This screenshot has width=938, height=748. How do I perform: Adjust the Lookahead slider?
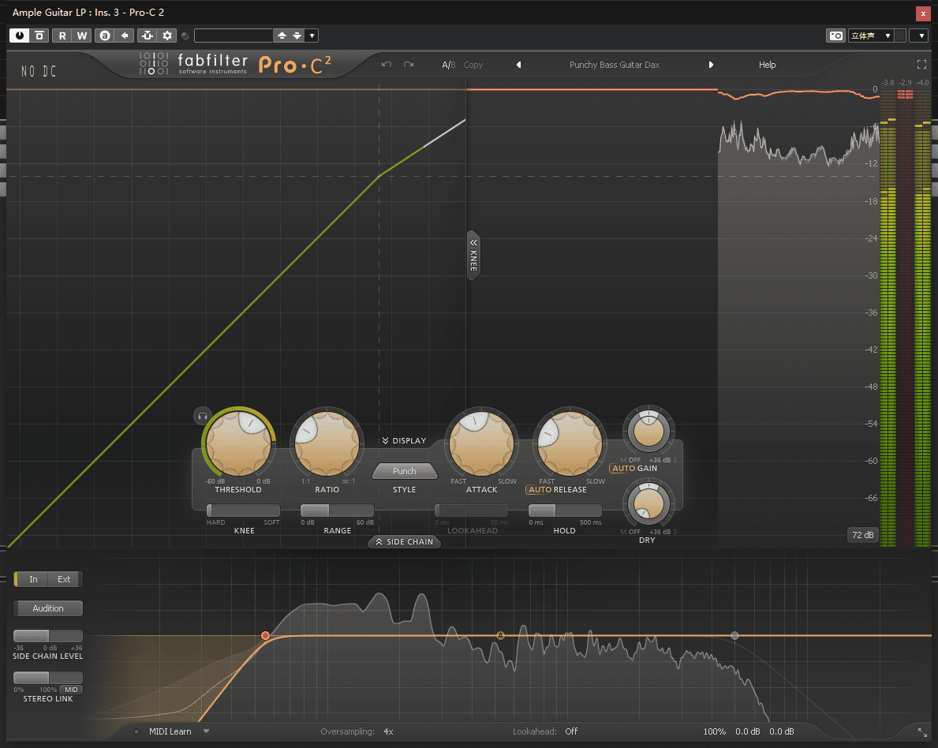[472, 511]
